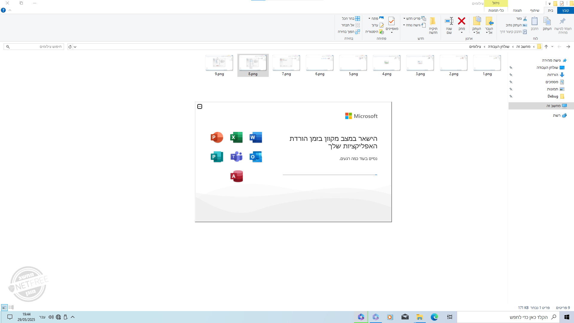Open the File (קובץ) tab

[566, 10]
